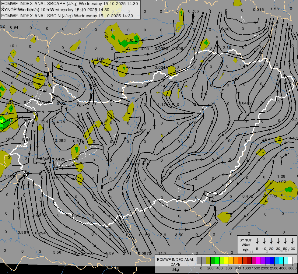The image size is (298, 274).
Task: Click the ECMWF-INDEX-ANAL CAPE legend label
Action: coord(175,262)
